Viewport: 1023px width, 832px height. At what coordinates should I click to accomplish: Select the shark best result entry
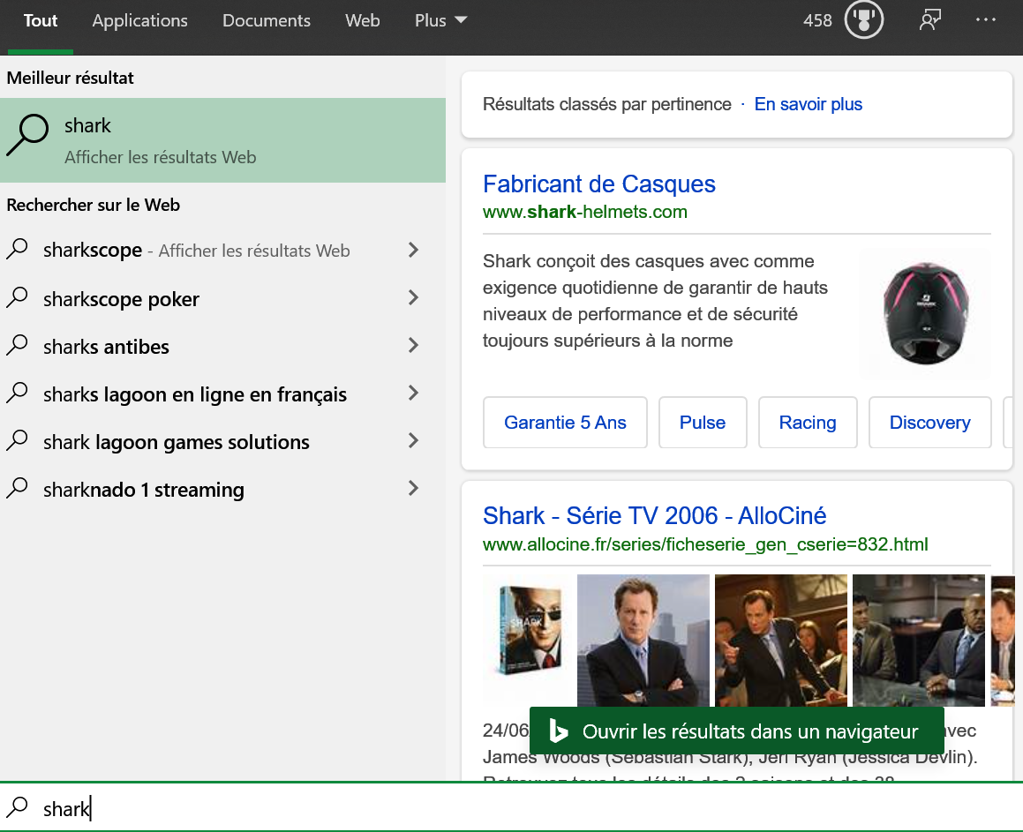[x=222, y=140]
